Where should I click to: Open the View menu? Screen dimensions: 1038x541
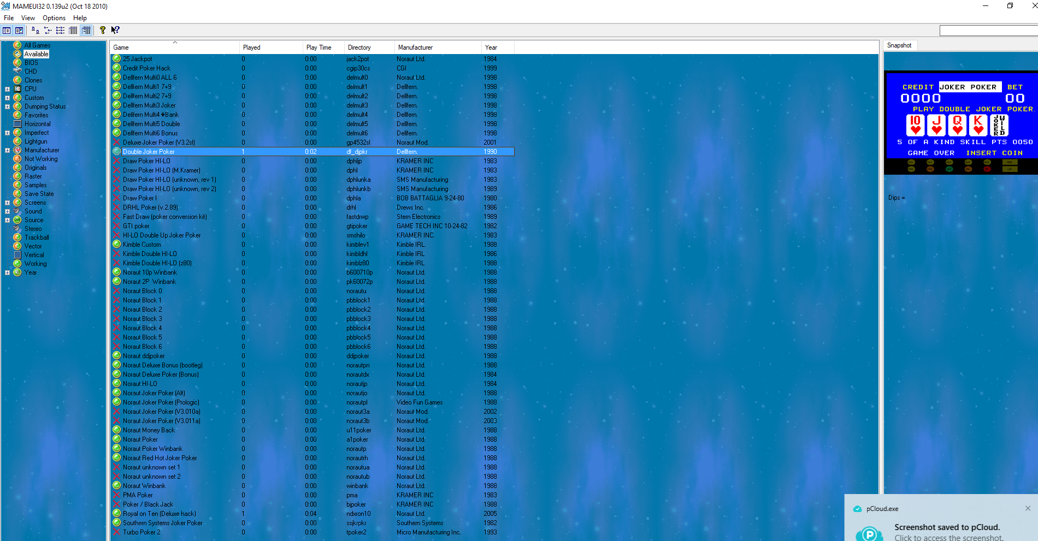coord(28,18)
